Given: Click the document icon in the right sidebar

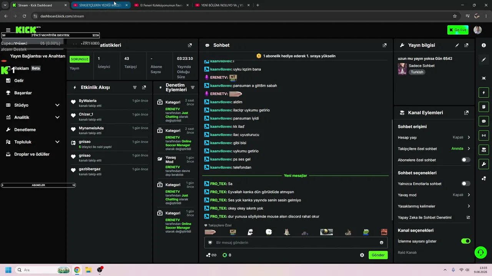Looking at the screenshot, I should coord(484,107).
